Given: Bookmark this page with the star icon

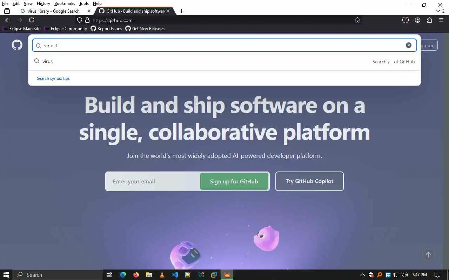Looking at the screenshot, I should tap(357, 20).
